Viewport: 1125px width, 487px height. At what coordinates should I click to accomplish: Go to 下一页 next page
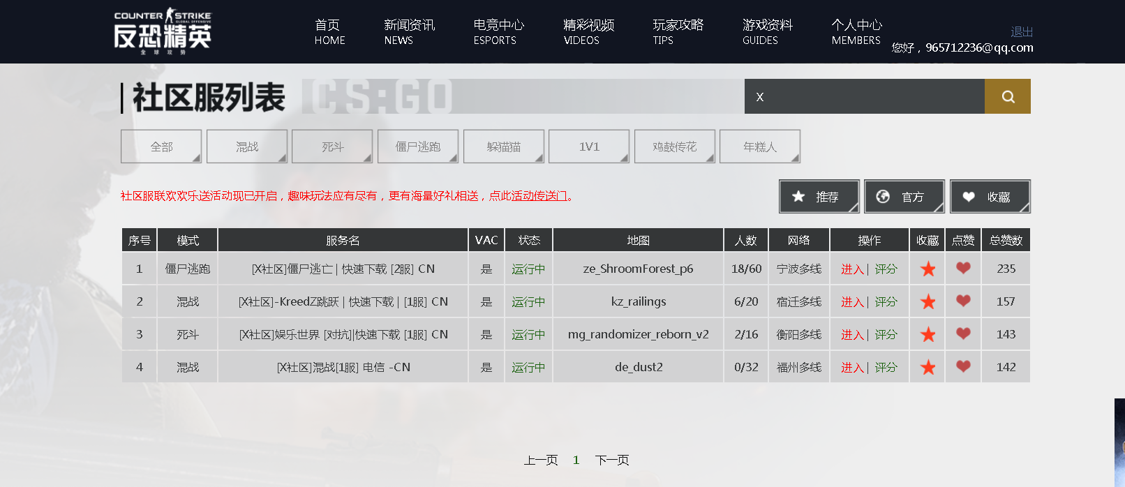[612, 460]
